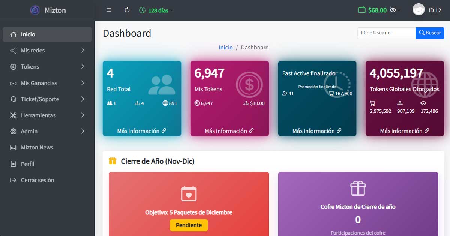Screen dimensions: 450x236
Task: Open Más información on Mis Tokens card
Action: click(x=229, y=131)
